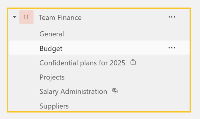
Task: Open the Projects channel
Action: [52, 77]
